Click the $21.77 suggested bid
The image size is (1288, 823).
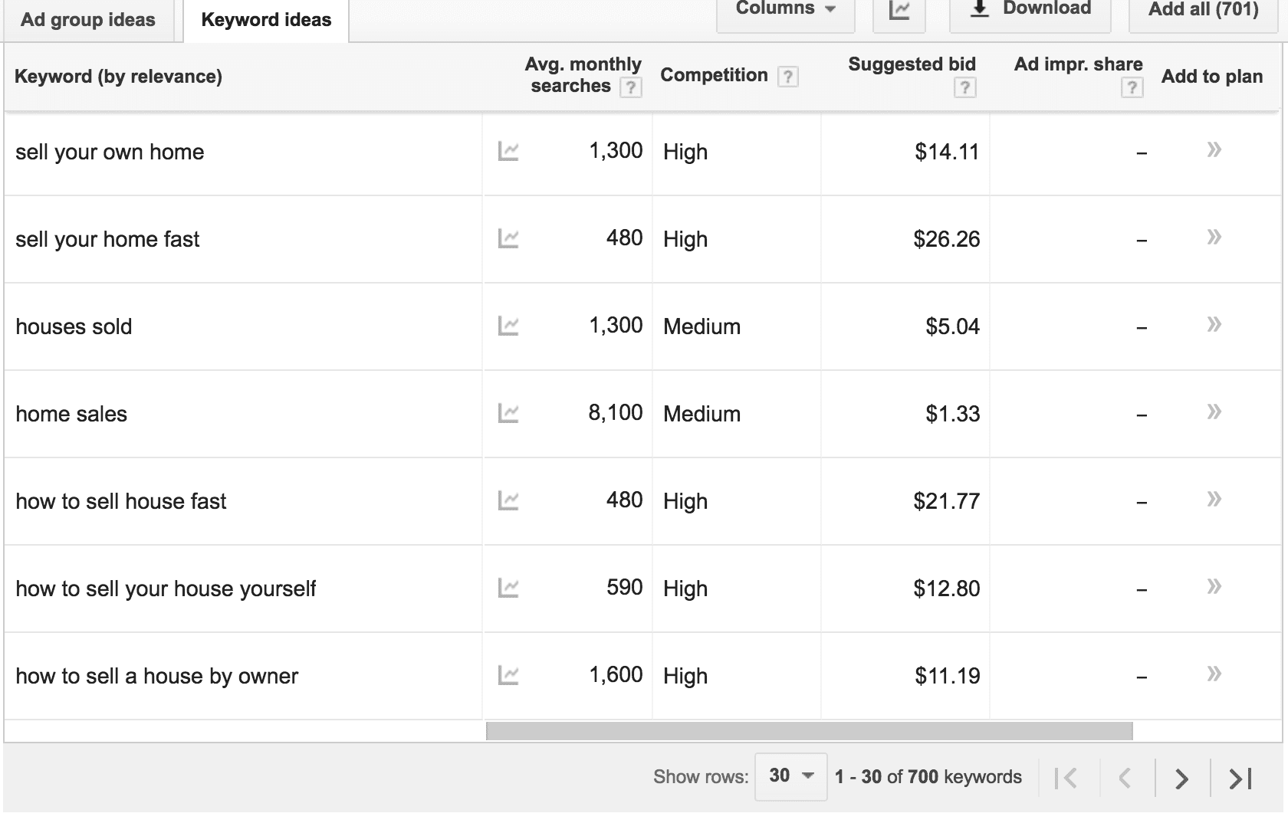(947, 501)
